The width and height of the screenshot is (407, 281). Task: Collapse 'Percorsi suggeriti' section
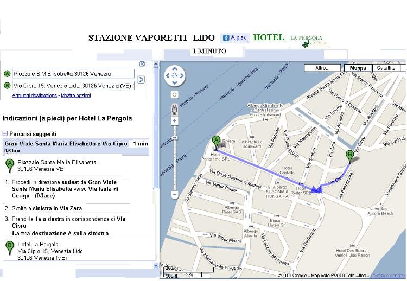pyautogui.click(x=5, y=133)
